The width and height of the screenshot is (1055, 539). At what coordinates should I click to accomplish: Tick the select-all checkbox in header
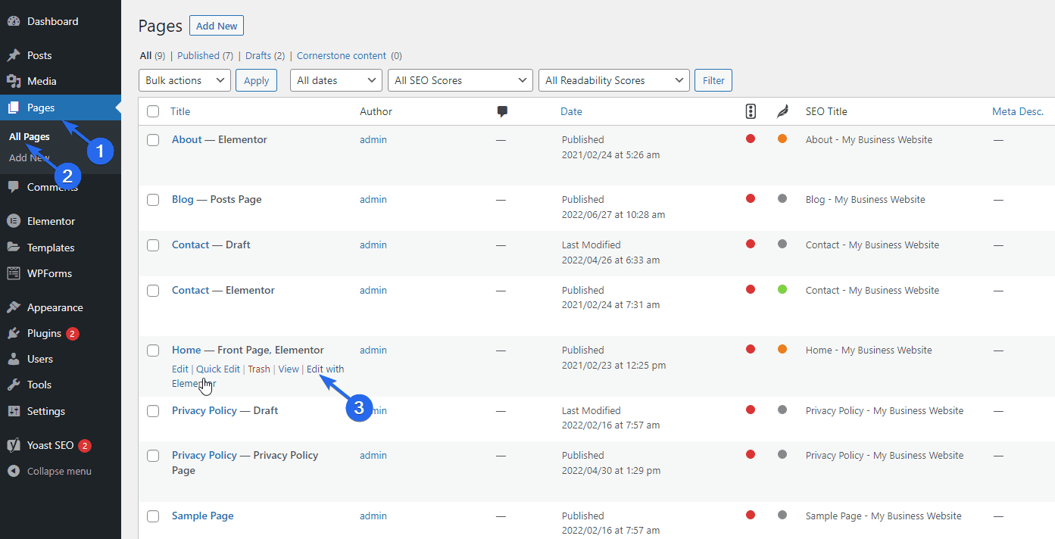[x=153, y=111]
